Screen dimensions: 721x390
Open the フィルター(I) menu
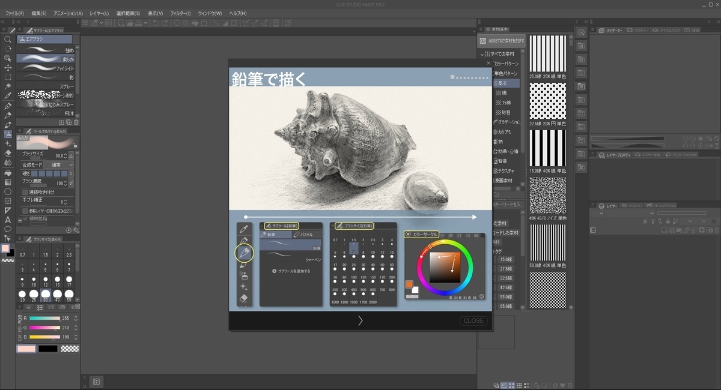point(180,13)
